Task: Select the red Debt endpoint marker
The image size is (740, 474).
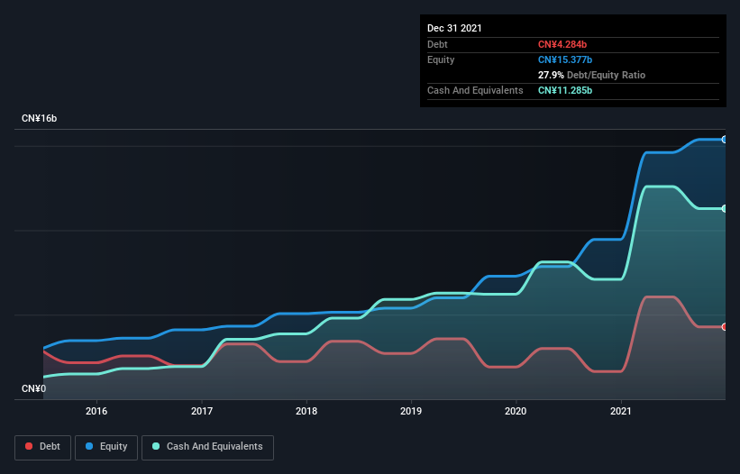Action: pos(725,327)
